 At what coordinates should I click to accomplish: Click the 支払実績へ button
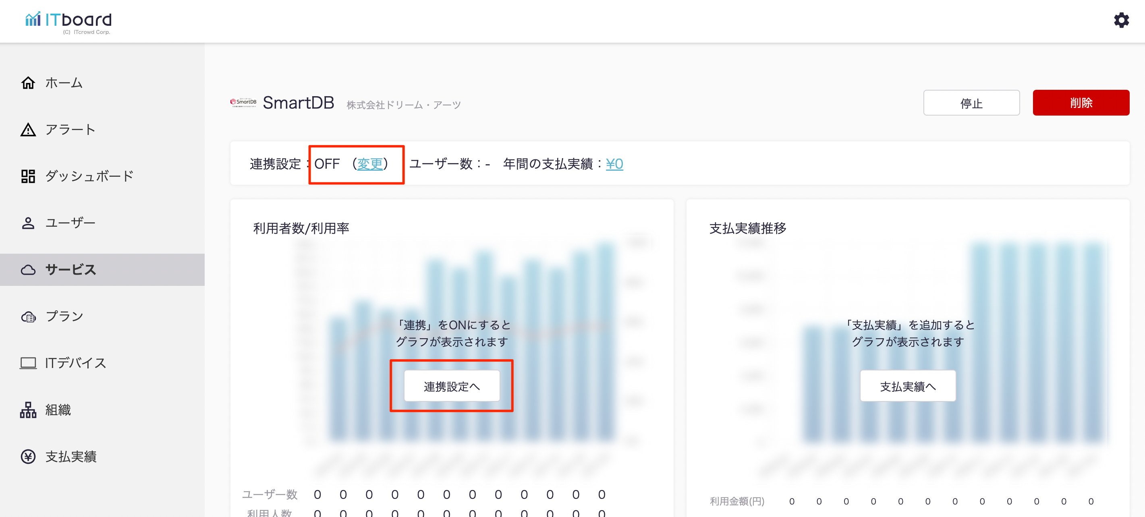[x=908, y=387]
